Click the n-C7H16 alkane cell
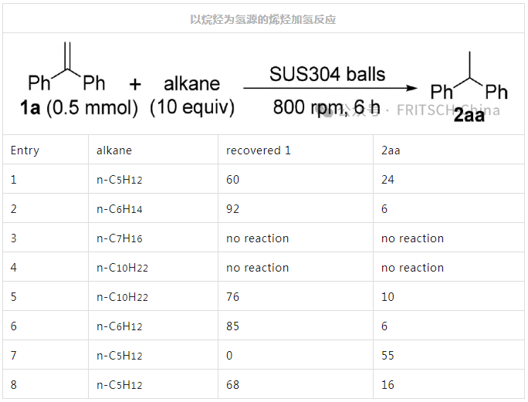The image size is (528, 402). (x=119, y=238)
